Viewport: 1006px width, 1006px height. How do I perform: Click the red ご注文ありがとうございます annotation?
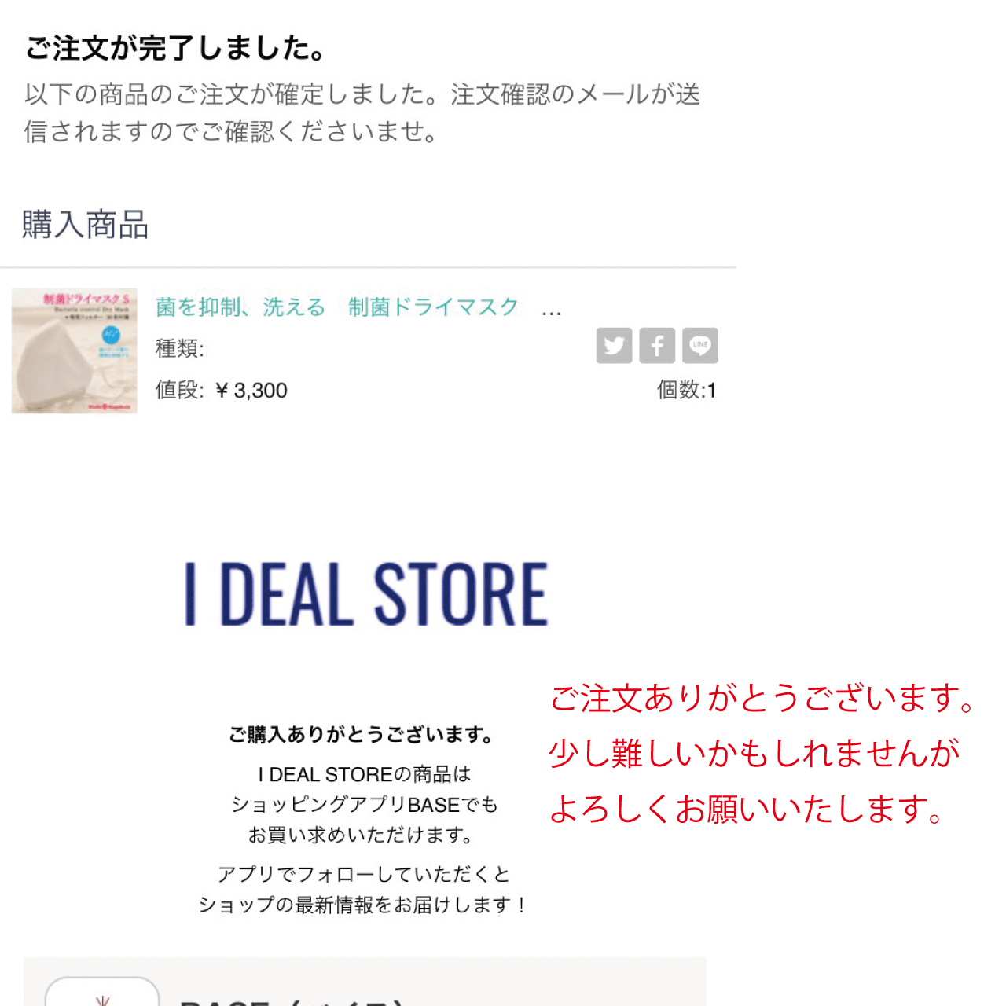pos(762,698)
